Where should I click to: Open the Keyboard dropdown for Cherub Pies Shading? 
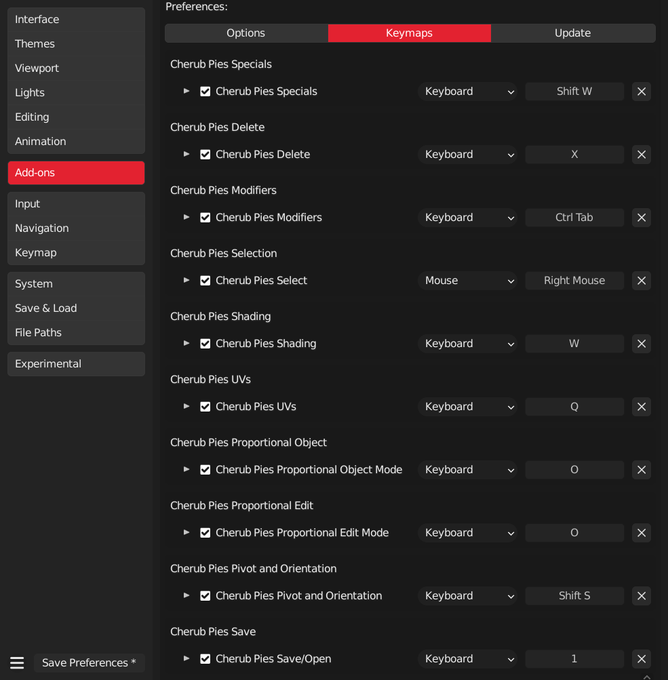coord(468,344)
